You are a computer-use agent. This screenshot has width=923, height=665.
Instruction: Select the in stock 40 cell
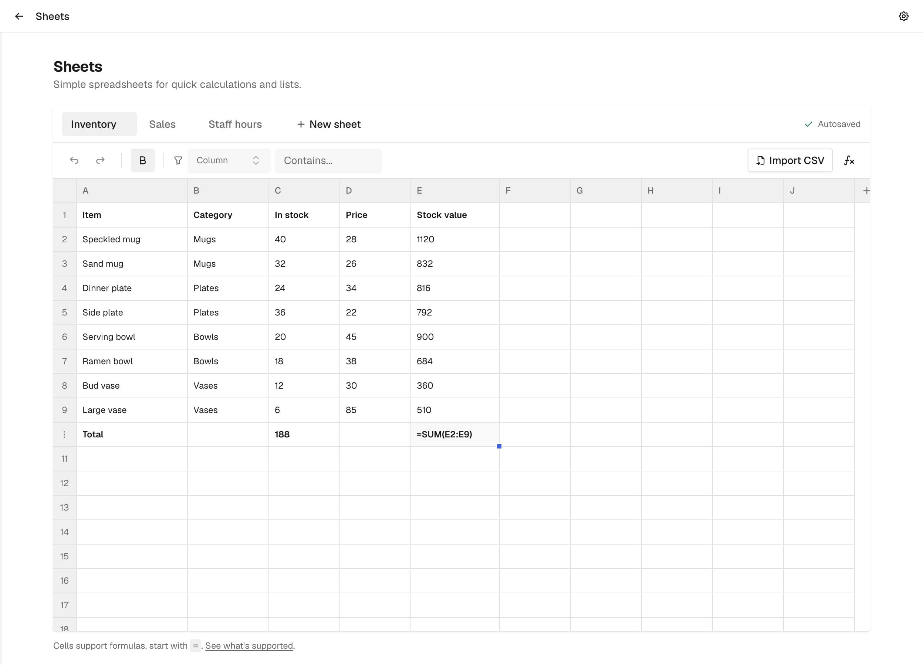[x=304, y=239]
